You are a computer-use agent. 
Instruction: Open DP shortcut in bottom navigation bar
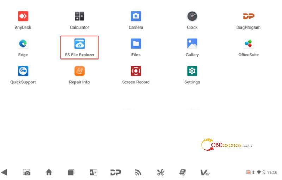[x=116, y=173]
